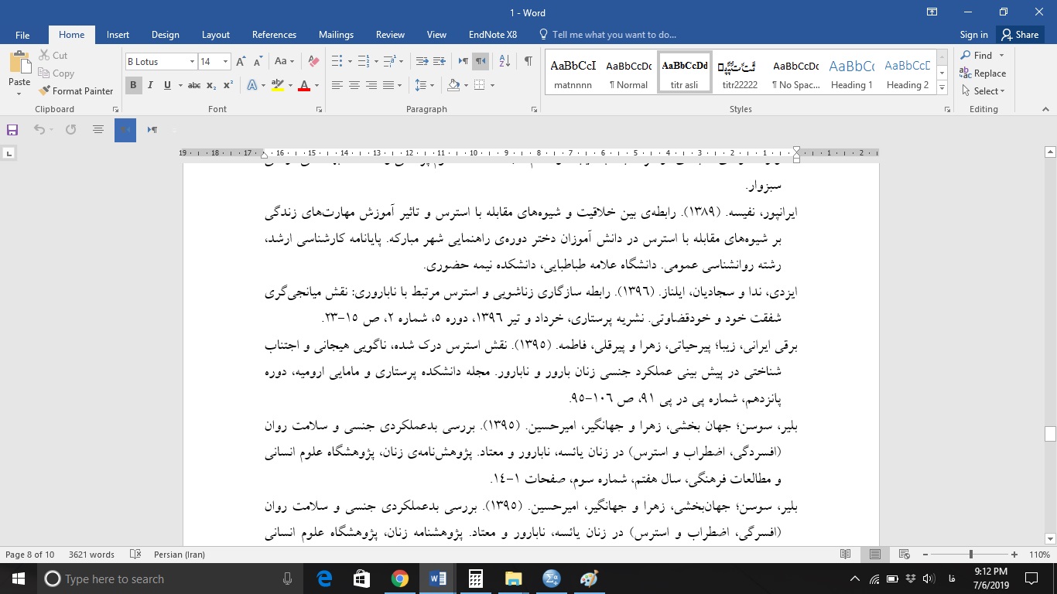Open the Mailings ribbon tab
This screenshot has height=594, width=1057.
click(336, 35)
